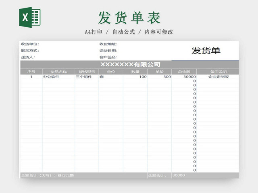The image size is (258, 193).
Task: Click the 总金额 column header
Action: [x=184, y=72]
